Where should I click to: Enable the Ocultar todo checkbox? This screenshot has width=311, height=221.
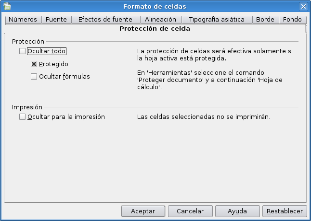pos(22,51)
